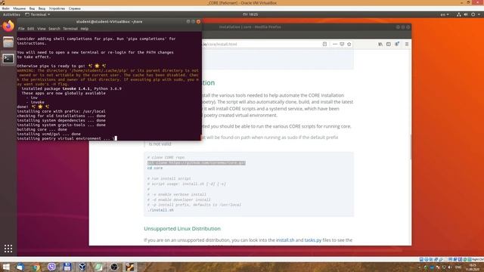Open VirtualBox Ввод menu
Viewport: 484px width, 272px height.
click(42, 8)
